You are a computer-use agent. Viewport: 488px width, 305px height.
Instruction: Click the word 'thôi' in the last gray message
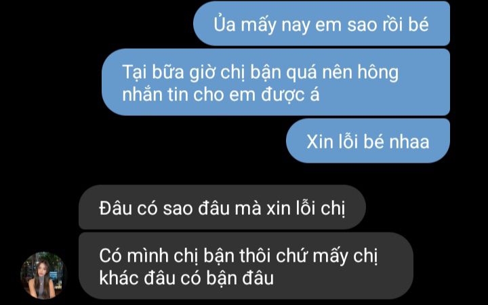click(x=256, y=256)
